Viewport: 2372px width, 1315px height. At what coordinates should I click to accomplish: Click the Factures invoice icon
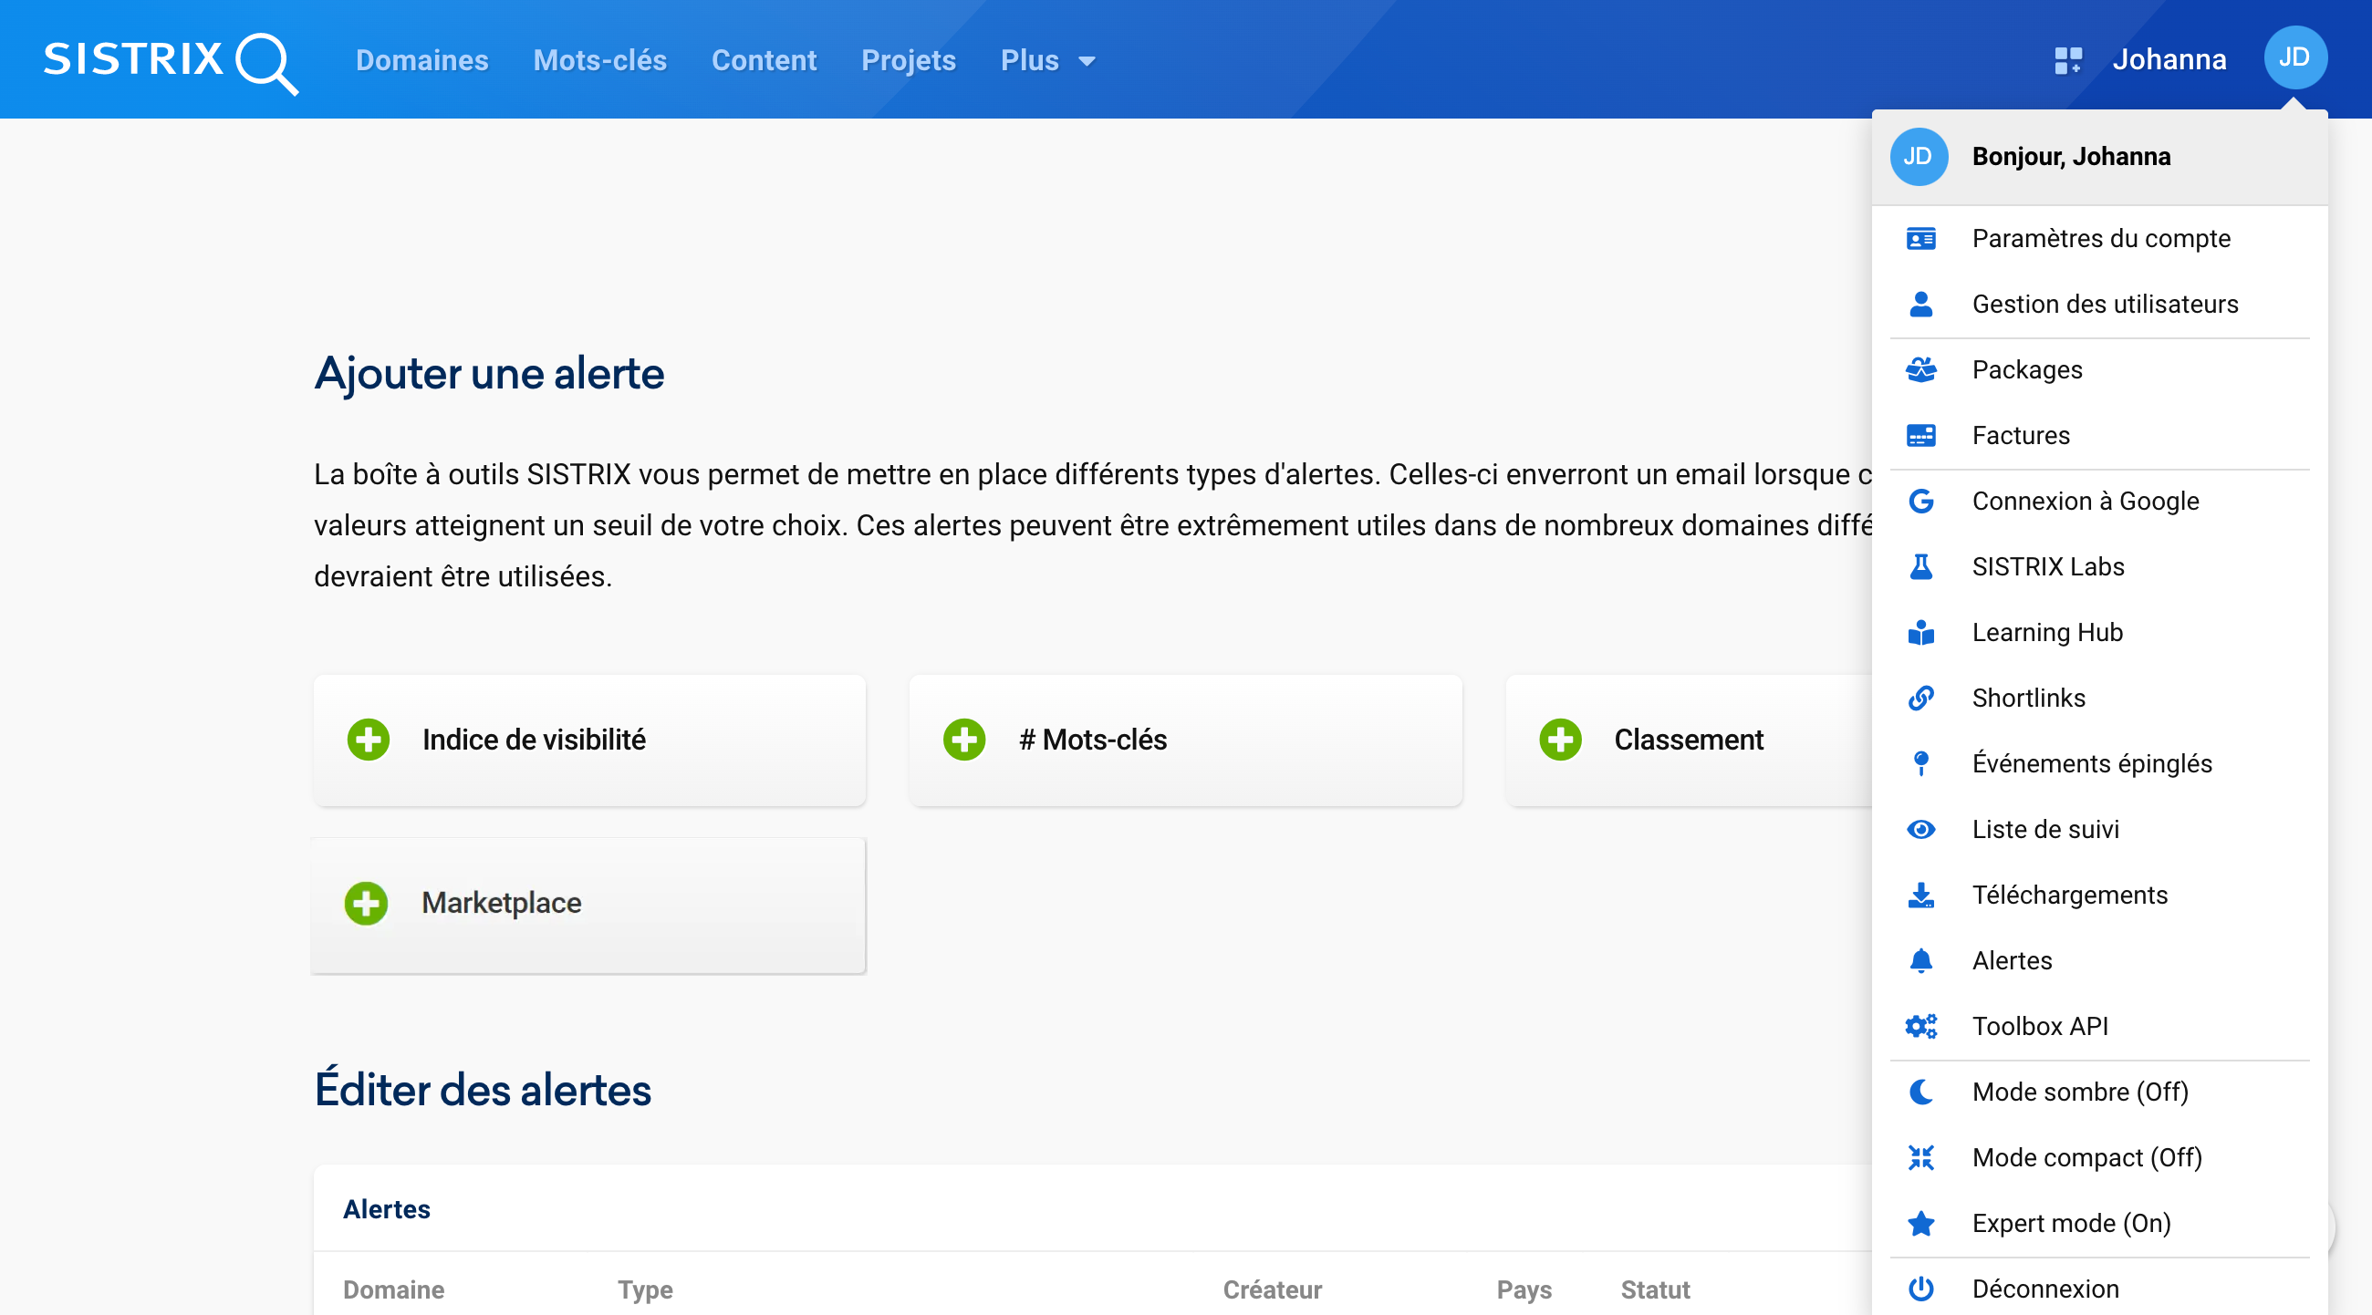click(1920, 436)
